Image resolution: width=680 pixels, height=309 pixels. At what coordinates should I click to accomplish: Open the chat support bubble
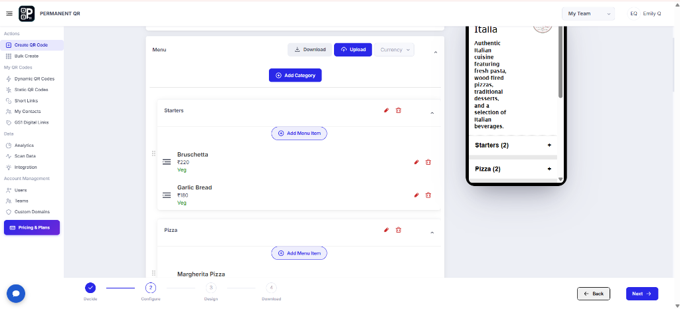[16, 294]
